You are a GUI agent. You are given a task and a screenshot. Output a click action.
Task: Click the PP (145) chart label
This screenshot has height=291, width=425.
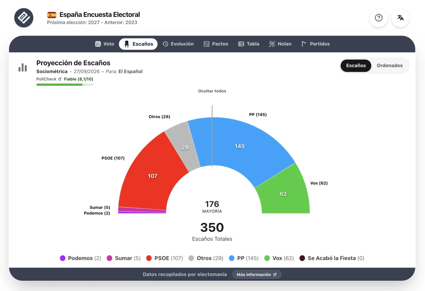pyautogui.click(x=258, y=115)
